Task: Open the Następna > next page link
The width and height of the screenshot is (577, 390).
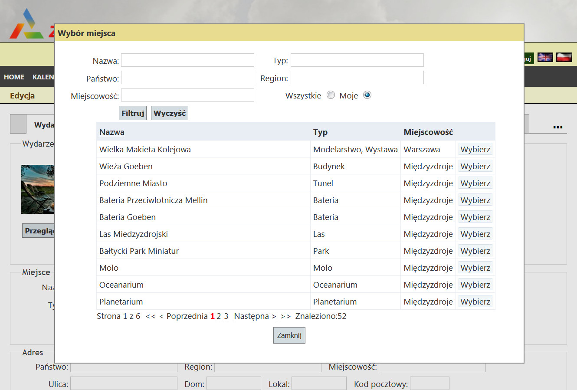Action: [x=255, y=316]
